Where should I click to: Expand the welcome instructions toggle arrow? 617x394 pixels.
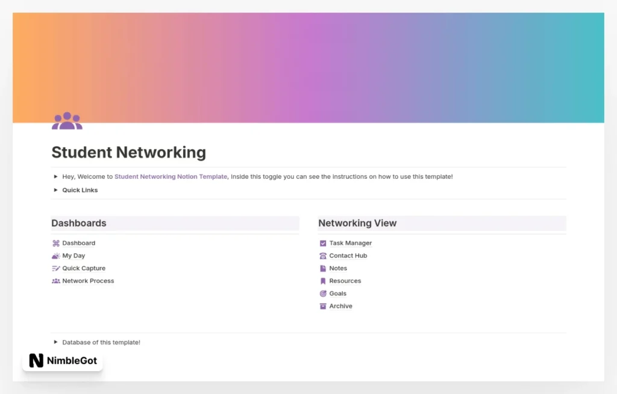55,177
